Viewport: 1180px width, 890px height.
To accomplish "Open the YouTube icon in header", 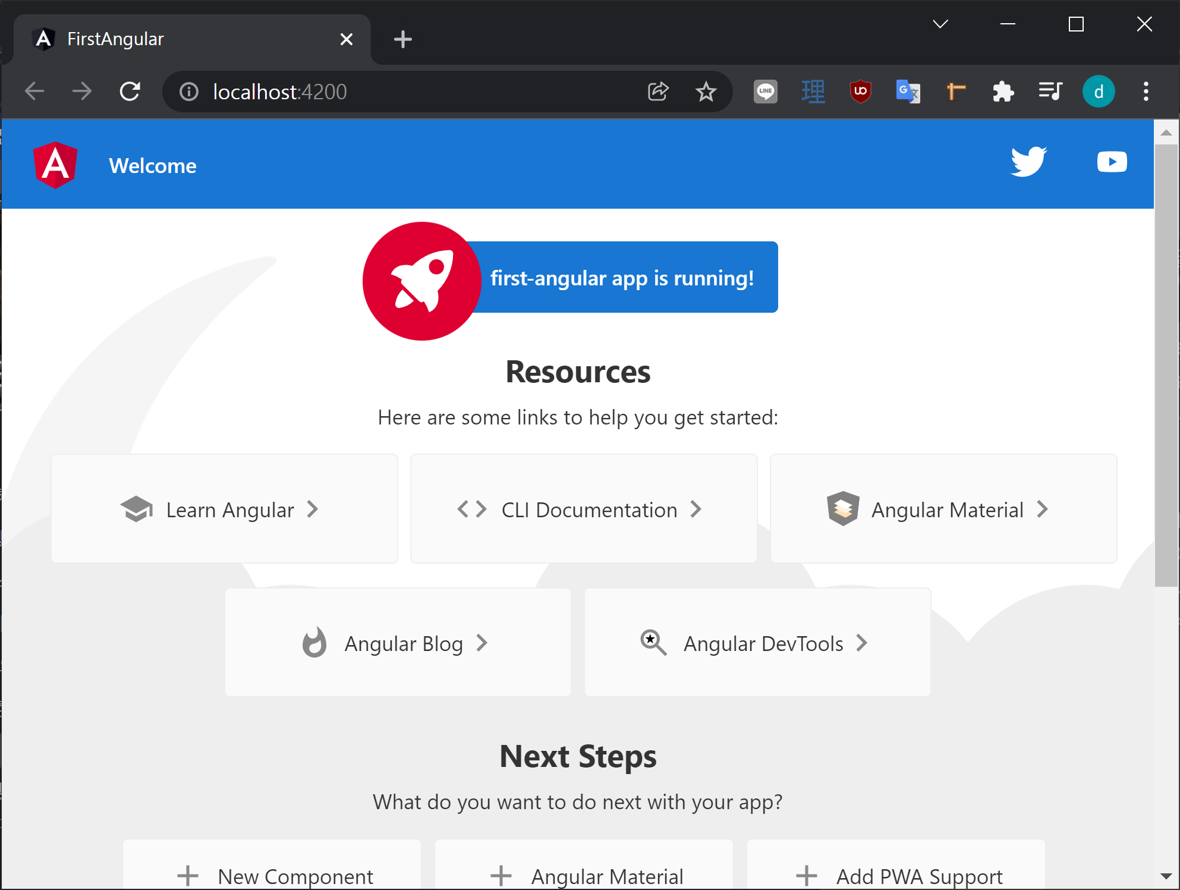I will [x=1112, y=162].
